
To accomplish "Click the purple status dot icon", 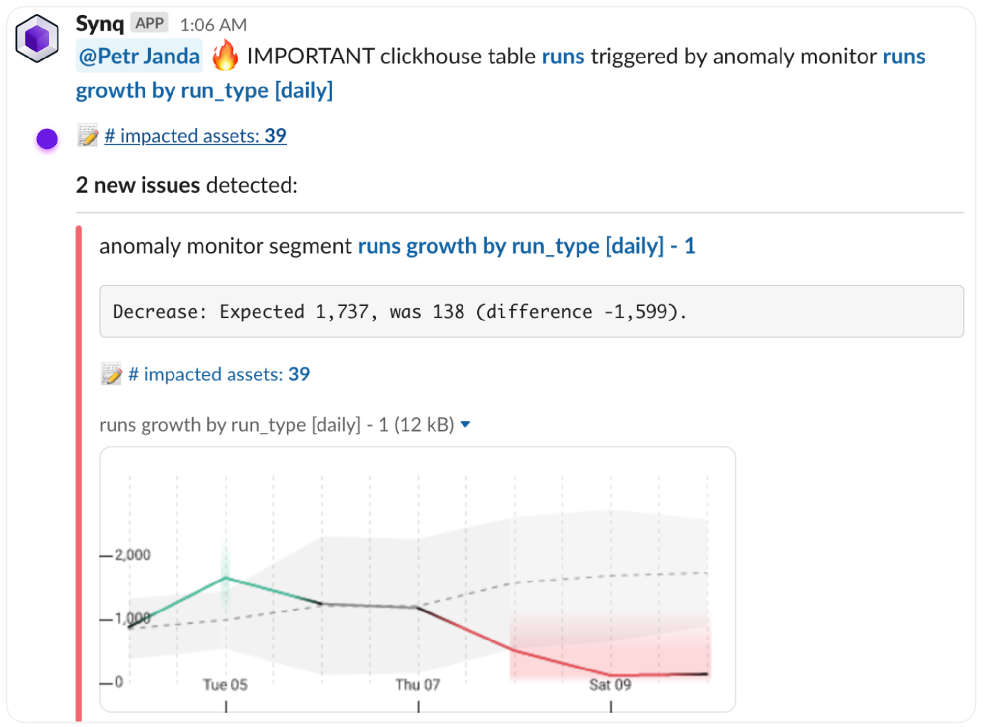I will pos(47,139).
